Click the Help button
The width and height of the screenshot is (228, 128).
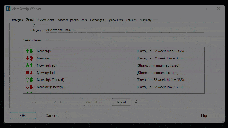tap(33, 102)
